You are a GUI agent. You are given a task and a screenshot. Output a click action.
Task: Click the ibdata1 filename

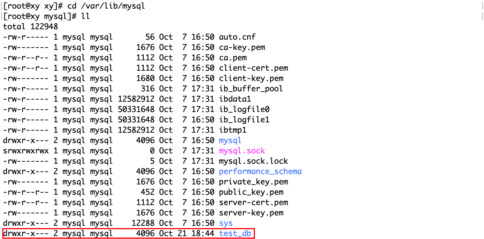(x=235, y=99)
